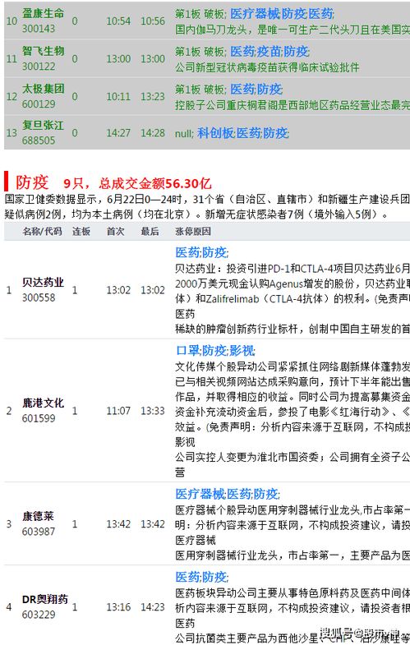Click first time 13:42 in 康德莱 row

[x=118, y=524]
